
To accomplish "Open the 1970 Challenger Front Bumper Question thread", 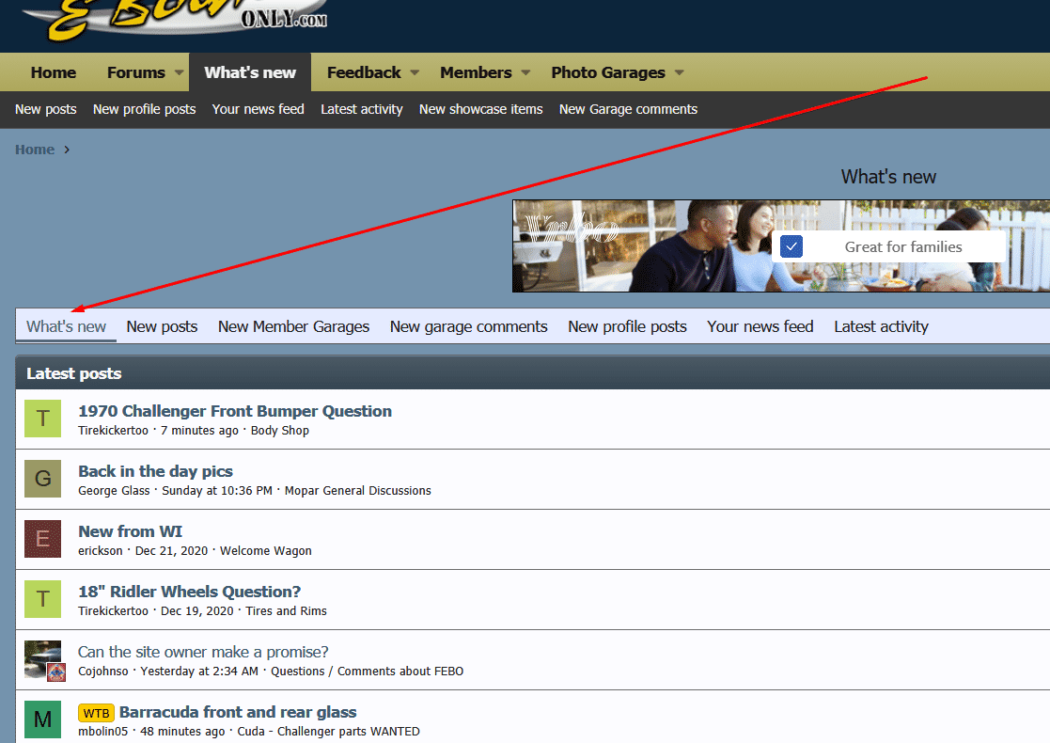I will point(235,411).
